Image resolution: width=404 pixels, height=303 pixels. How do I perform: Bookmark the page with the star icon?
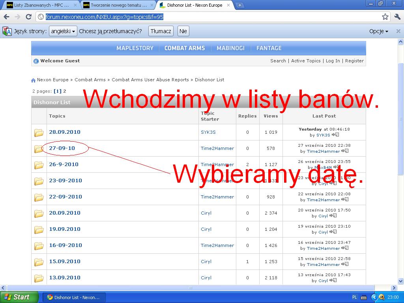pos(385,17)
